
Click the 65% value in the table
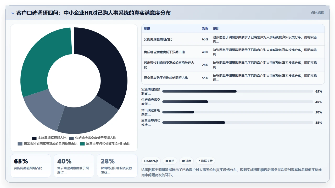click(205, 39)
